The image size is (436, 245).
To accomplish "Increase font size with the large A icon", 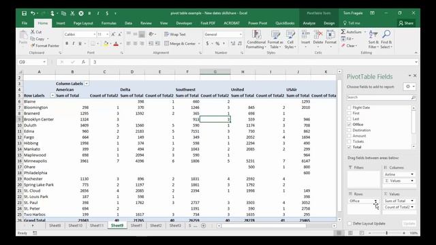I will coord(113,35).
